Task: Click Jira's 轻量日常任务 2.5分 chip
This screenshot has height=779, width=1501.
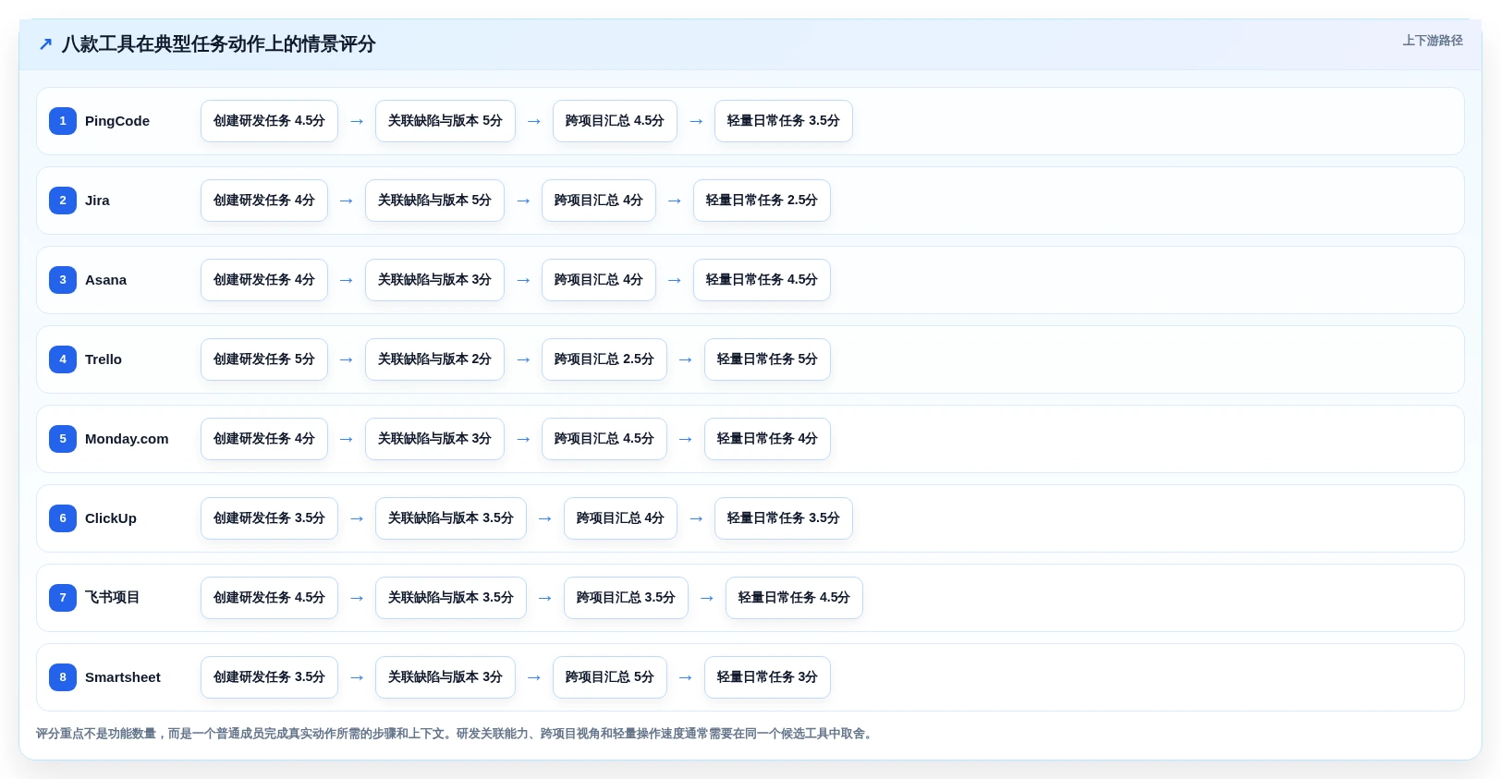Action: point(762,201)
